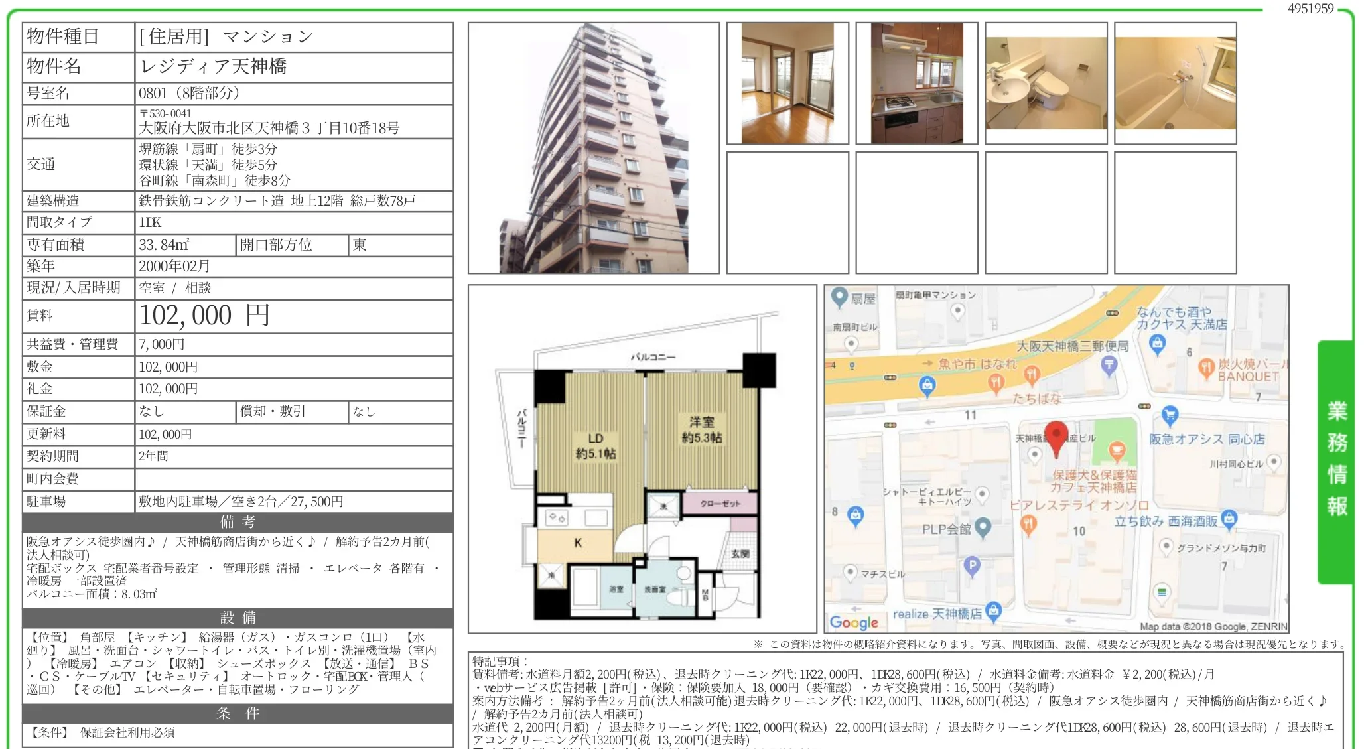Open the bathtub photo thumbnail
Image resolution: width=1364 pixels, height=749 pixels.
tap(1176, 83)
